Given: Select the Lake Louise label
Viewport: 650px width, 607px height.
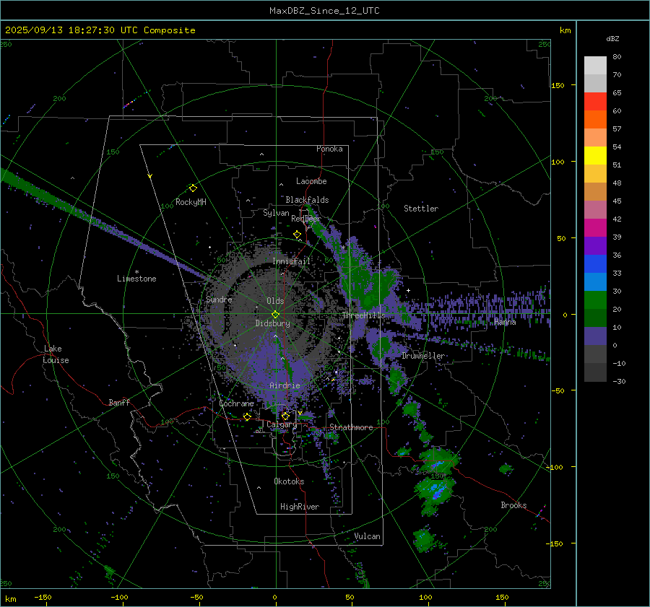Looking at the screenshot, I should (56, 354).
